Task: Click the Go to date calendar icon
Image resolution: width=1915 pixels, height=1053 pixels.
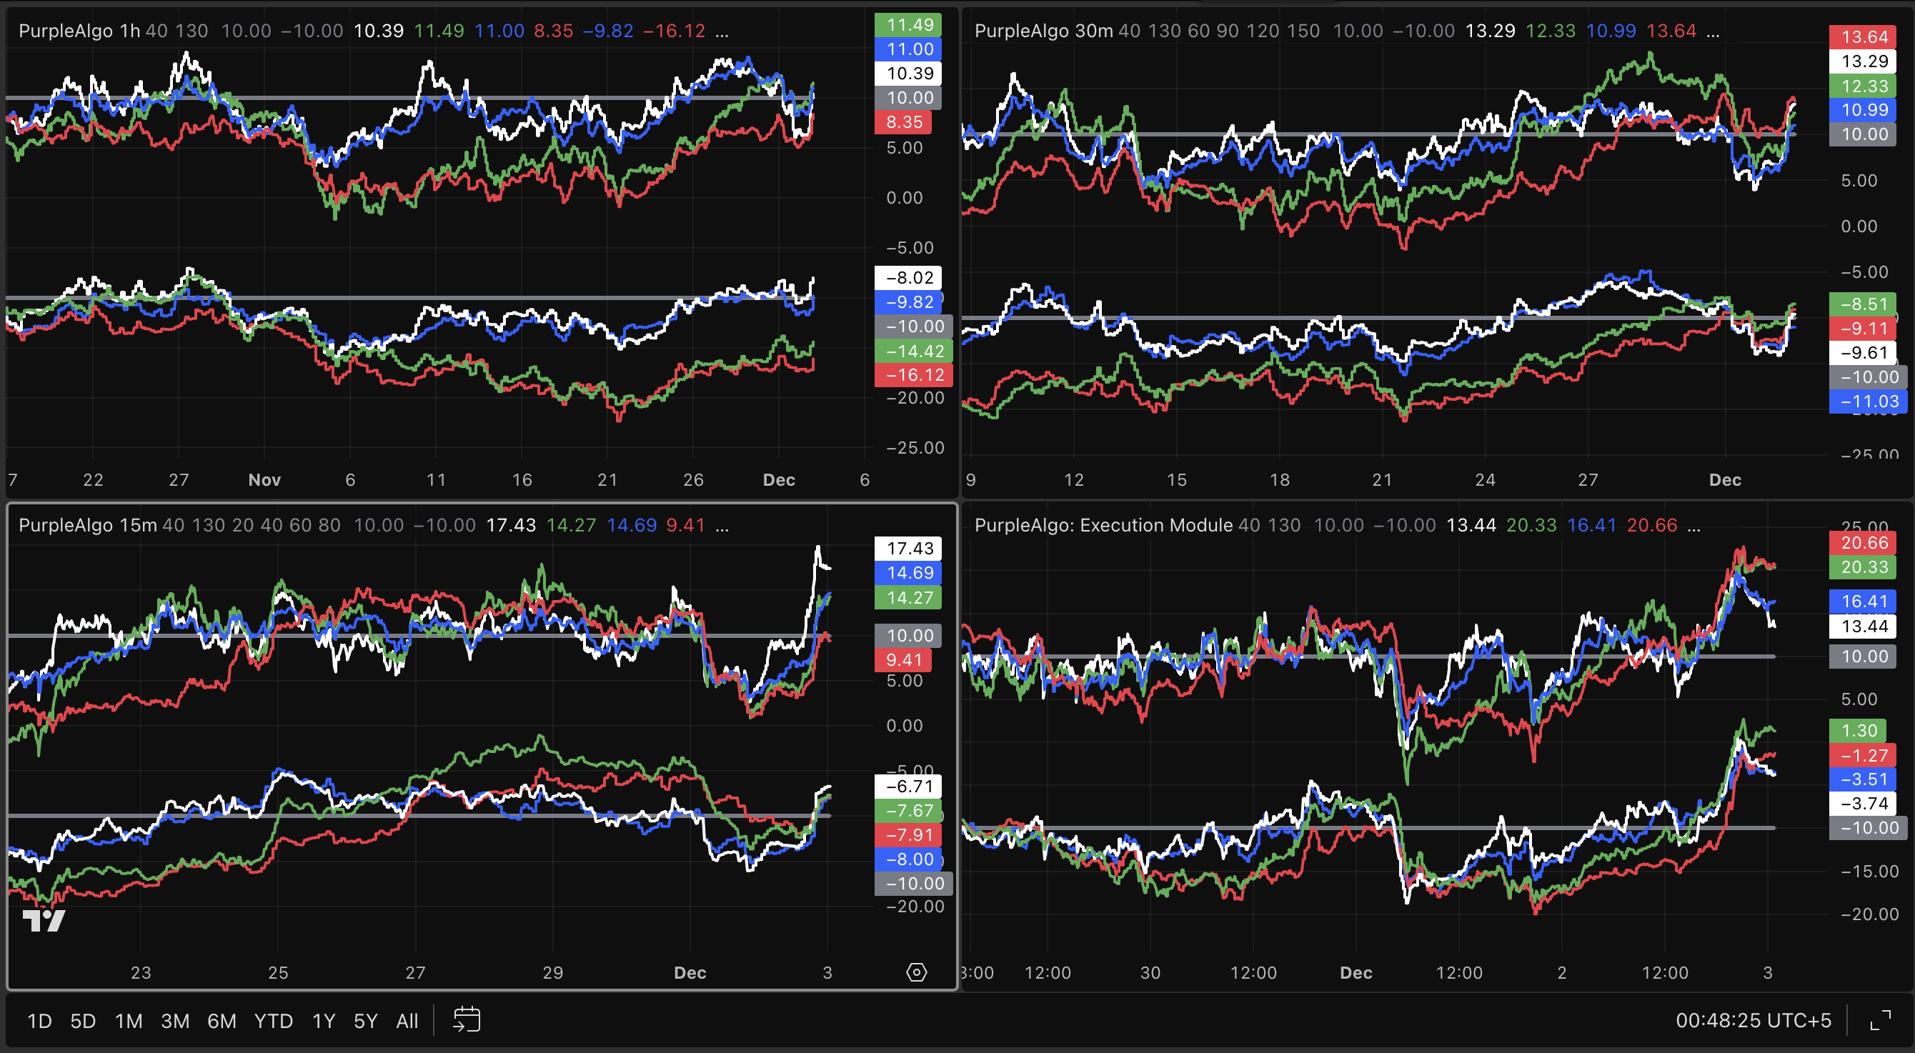Action: (466, 1019)
